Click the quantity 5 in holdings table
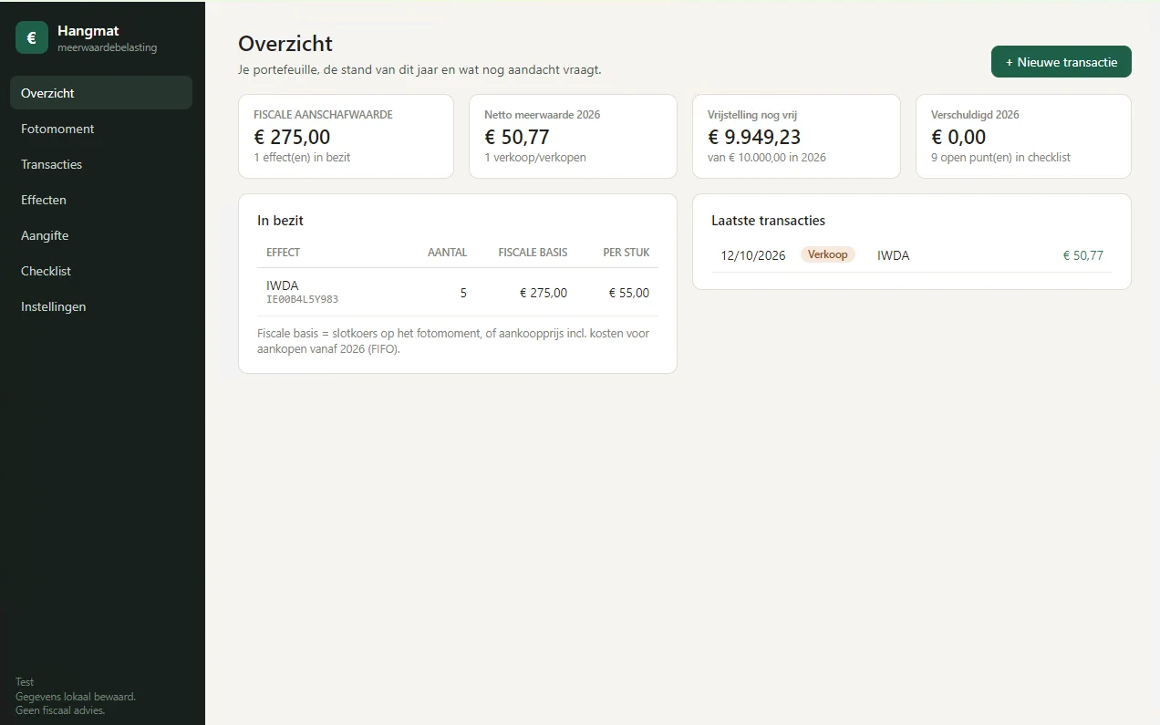The image size is (1160, 725). coord(463,293)
